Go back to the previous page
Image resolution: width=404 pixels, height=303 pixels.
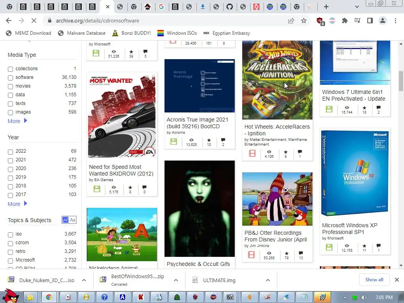click(9, 21)
